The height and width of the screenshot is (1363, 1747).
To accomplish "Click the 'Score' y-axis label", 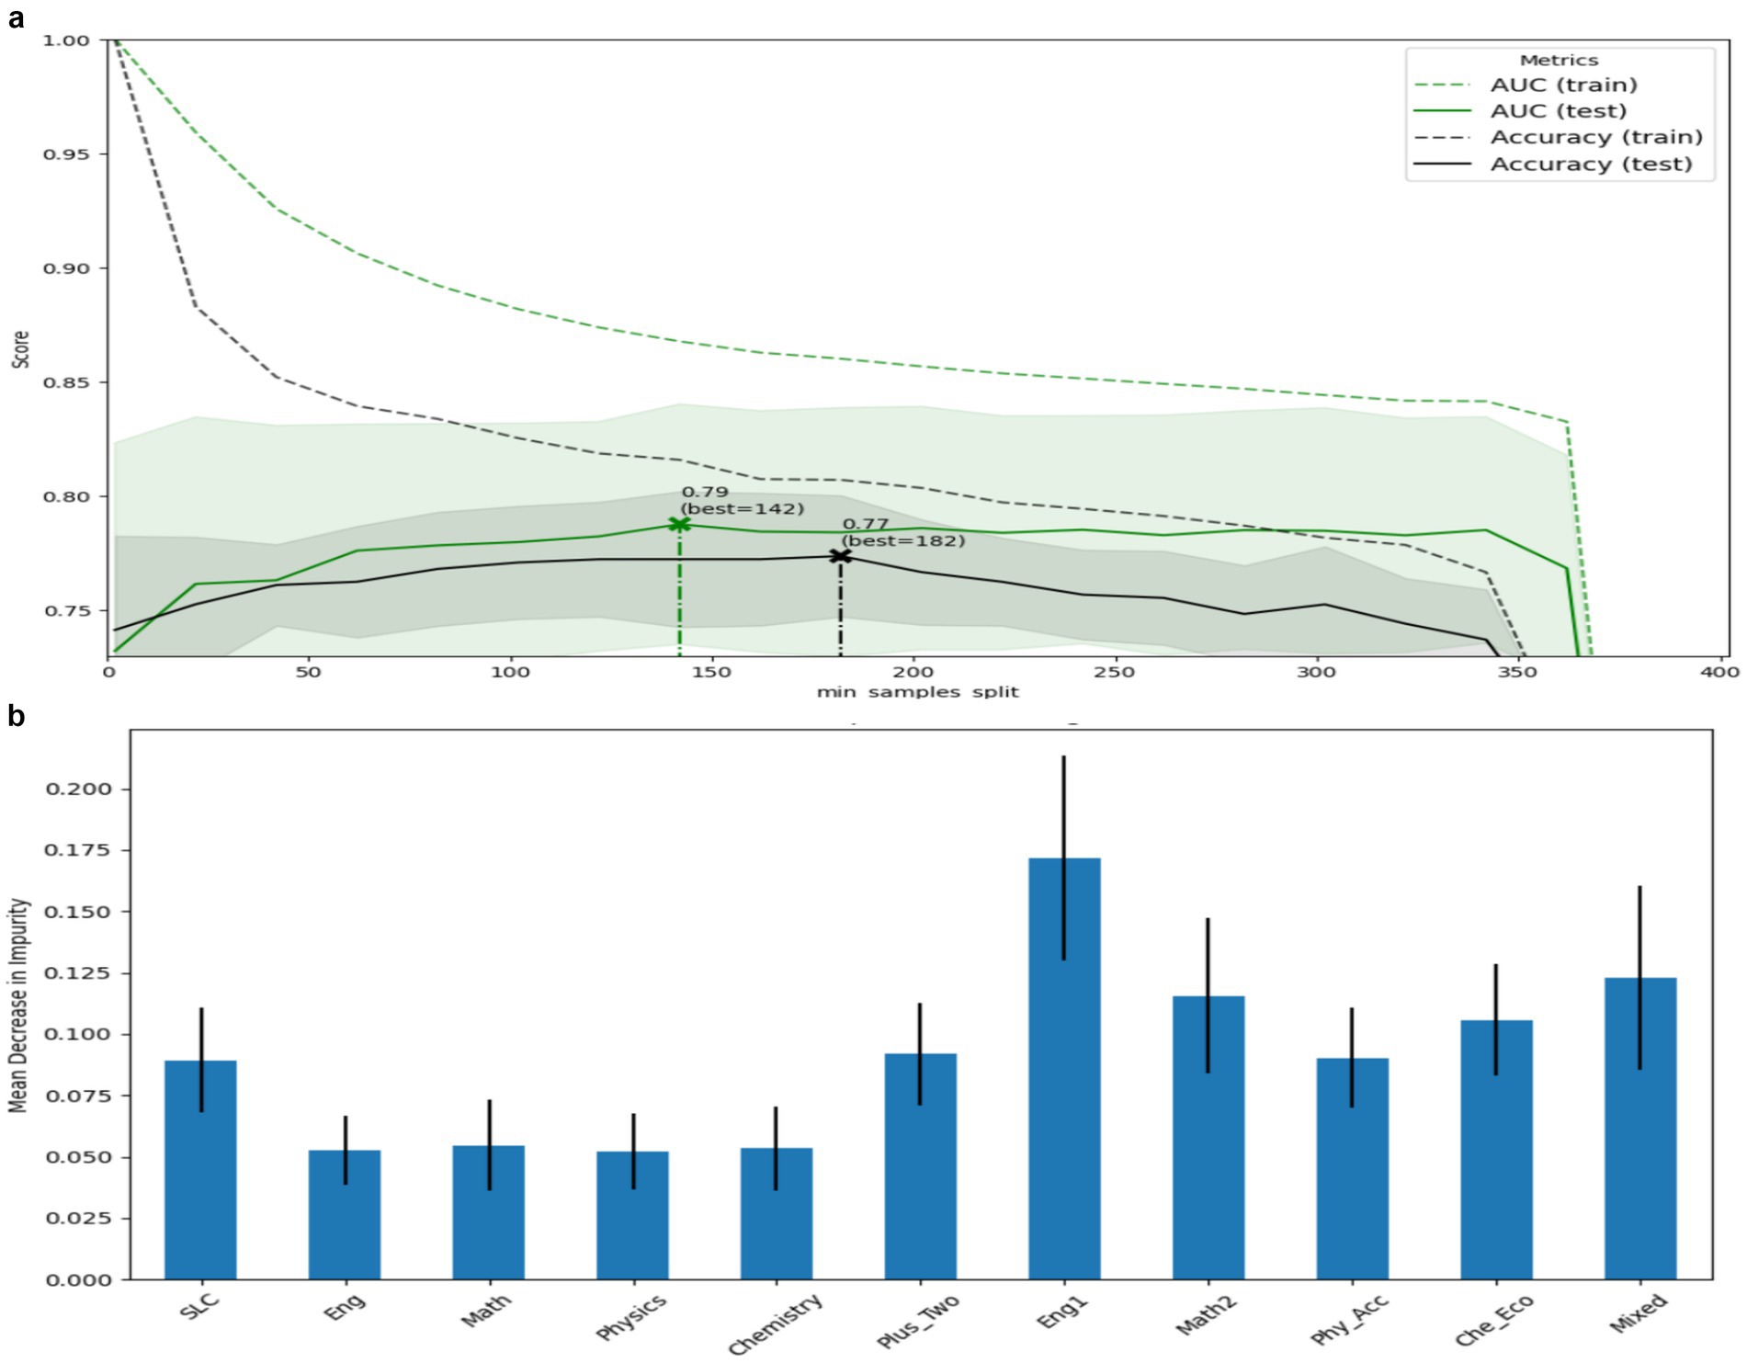I will coord(20,349).
